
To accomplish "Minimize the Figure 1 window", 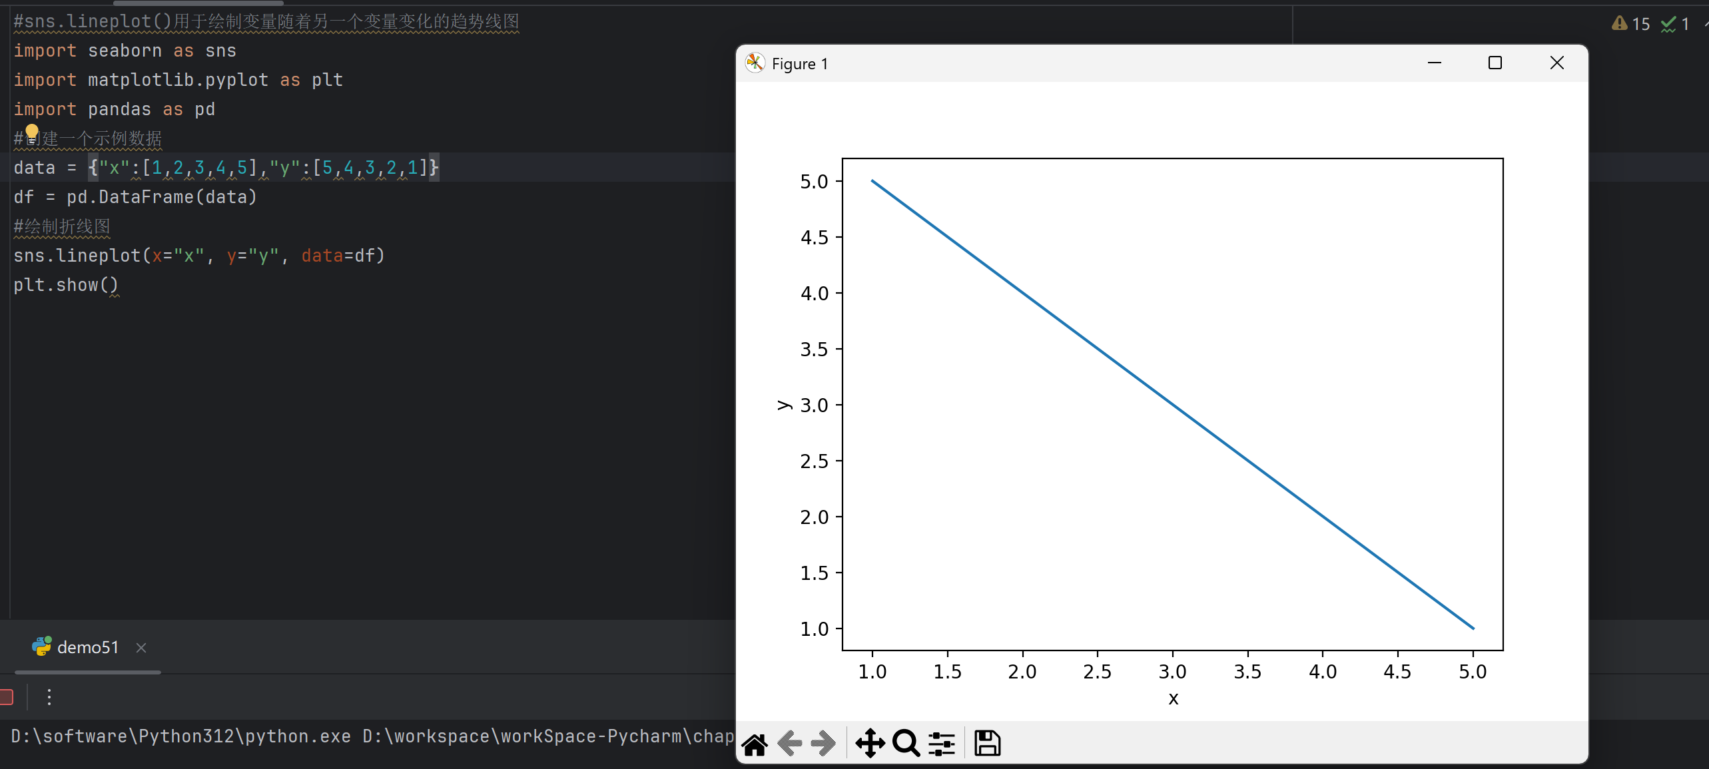I will pos(1435,63).
